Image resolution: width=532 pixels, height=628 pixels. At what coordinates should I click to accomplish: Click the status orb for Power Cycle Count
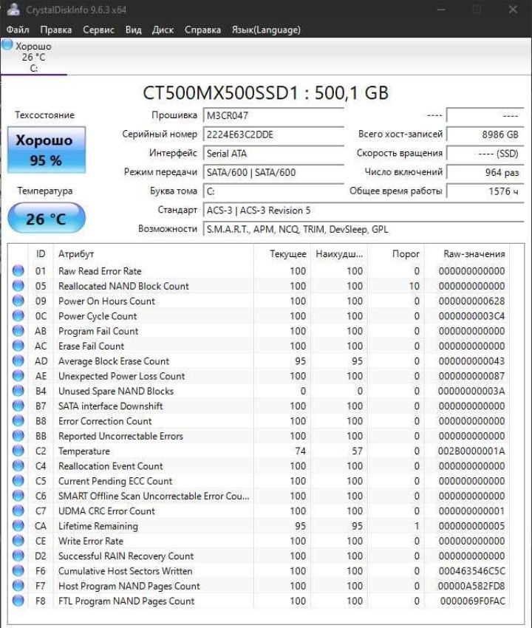(x=18, y=315)
